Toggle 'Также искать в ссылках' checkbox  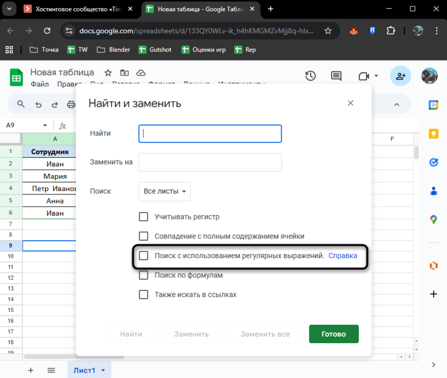pyautogui.click(x=143, y=295)
